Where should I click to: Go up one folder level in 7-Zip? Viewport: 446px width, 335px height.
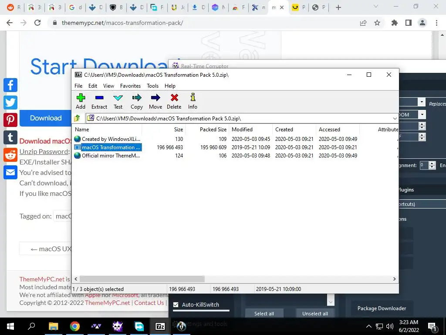tap(77, 118)
